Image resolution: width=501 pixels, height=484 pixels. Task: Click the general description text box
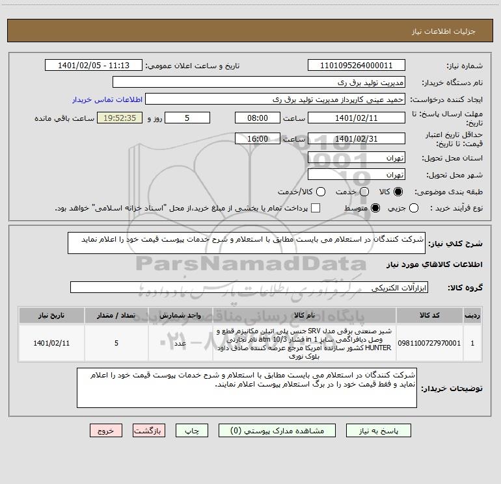pyautogui.click(x=247, y=243)
